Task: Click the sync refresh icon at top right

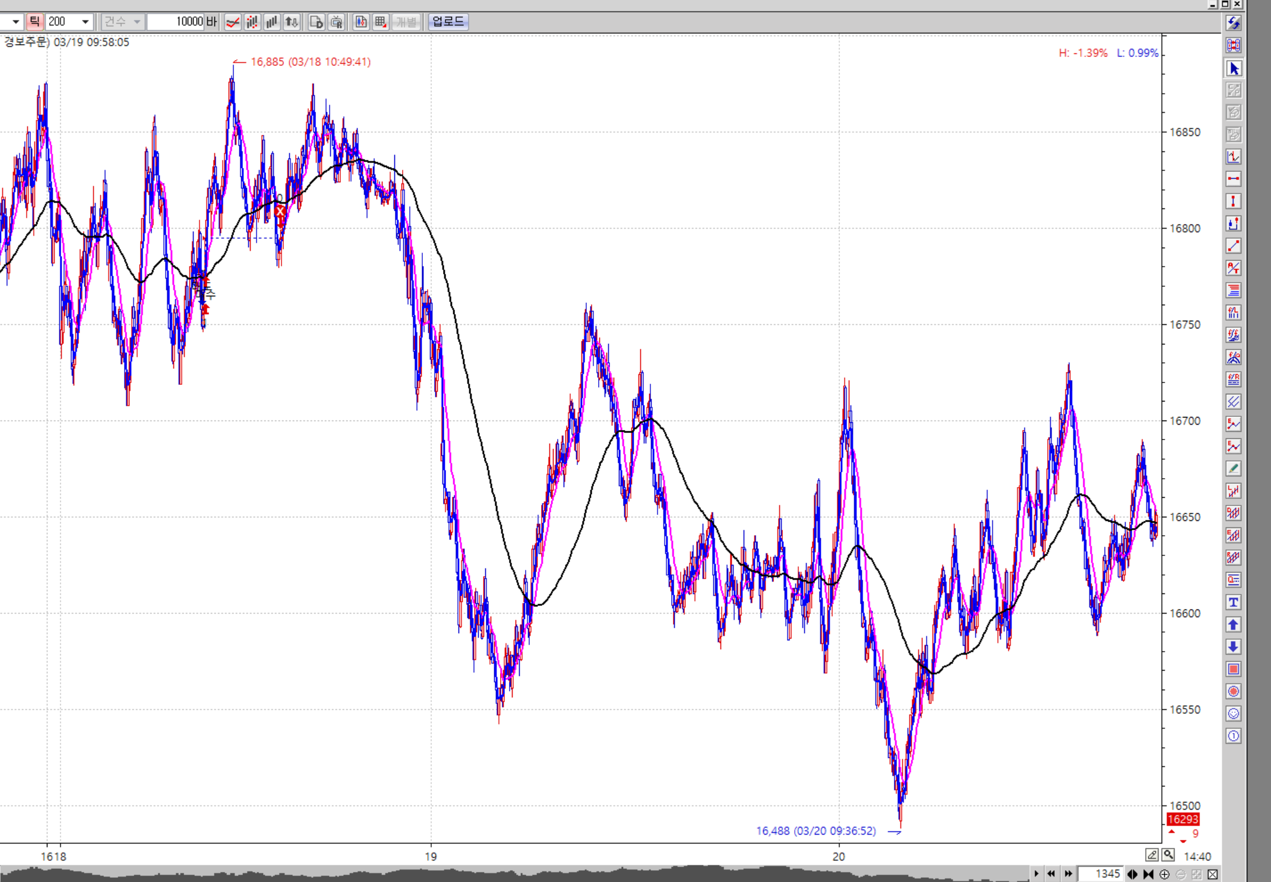Action: click(x=1234, y=23)
